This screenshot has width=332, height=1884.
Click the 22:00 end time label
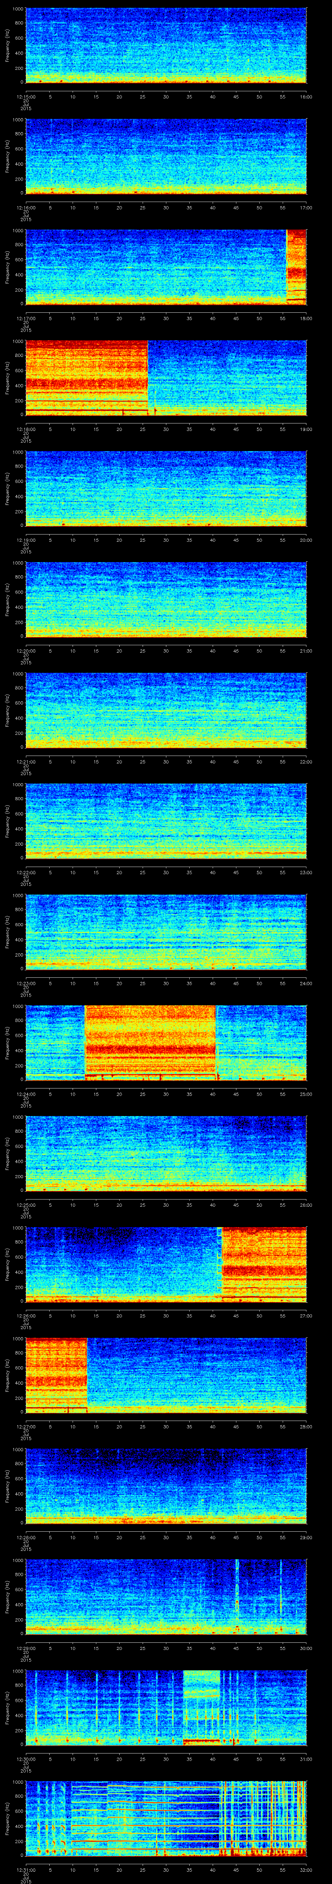[306, 761]
